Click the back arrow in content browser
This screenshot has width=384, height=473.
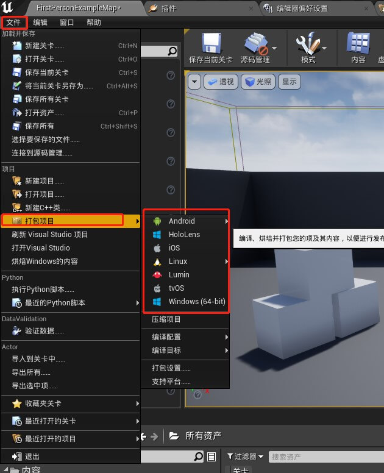click(144, 436)
